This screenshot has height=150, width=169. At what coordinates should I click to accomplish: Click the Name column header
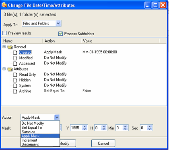coord(22,41)
